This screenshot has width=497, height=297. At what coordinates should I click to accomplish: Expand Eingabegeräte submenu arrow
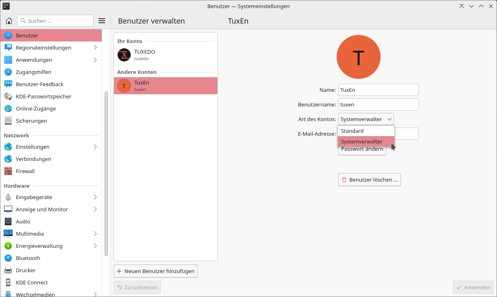[95, 197]
